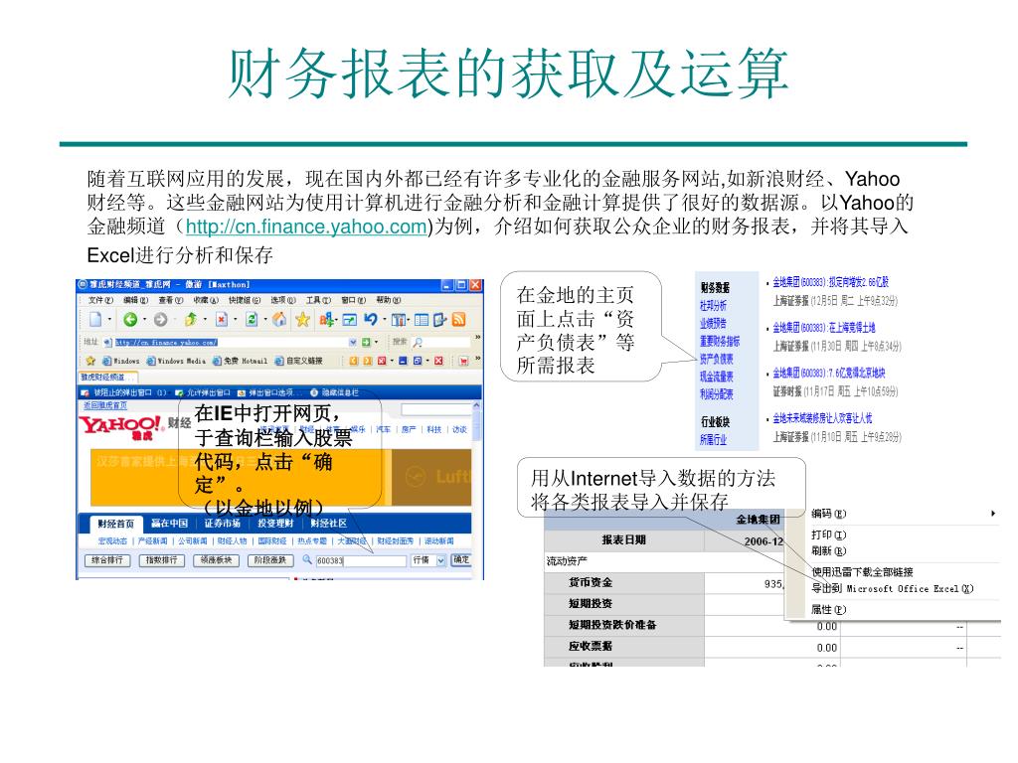Click the 利润分配表 link in sidebar
The width and height of the screenshot is (1018, 763).
click(x=716, y=393)
